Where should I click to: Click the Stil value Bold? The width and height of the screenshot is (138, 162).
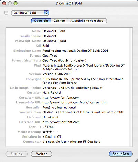pos(46,46)
